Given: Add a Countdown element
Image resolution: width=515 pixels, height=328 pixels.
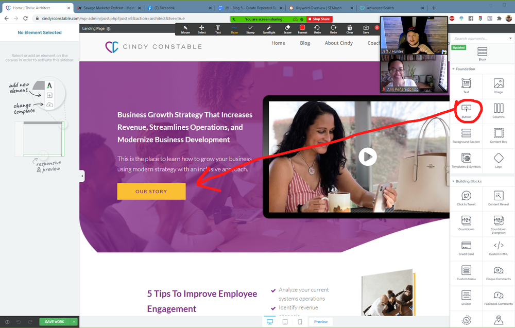Looking at the screenshot, I should 466,222.
